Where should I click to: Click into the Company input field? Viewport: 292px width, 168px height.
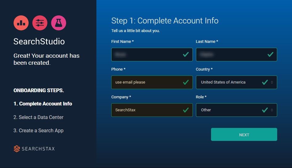click(x=152, y=110)
